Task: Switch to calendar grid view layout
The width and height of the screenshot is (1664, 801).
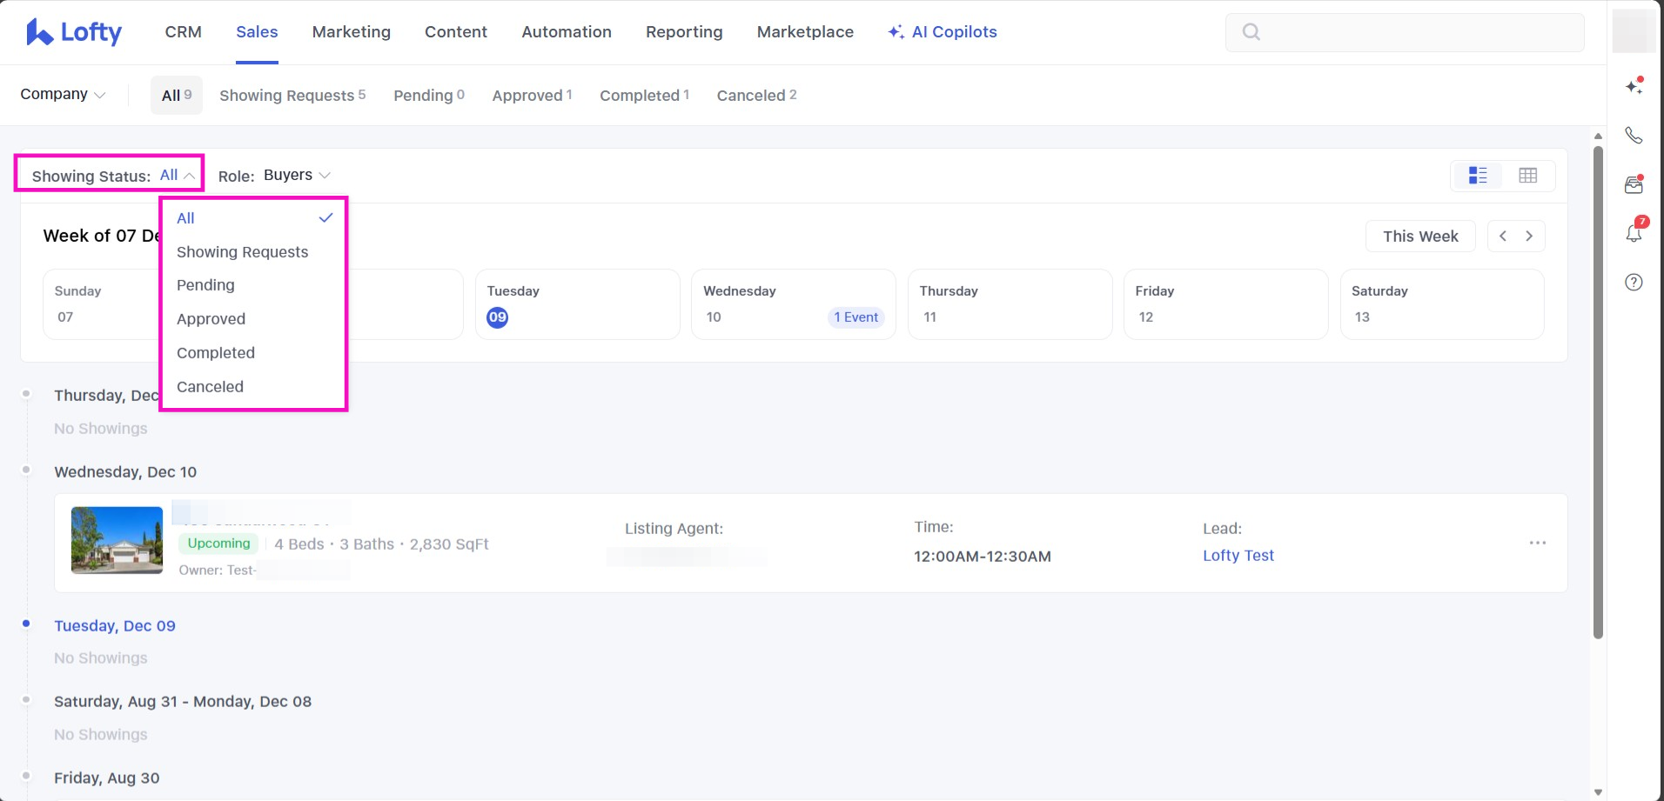Action: pyautogui.click(x=1527, y=176)
